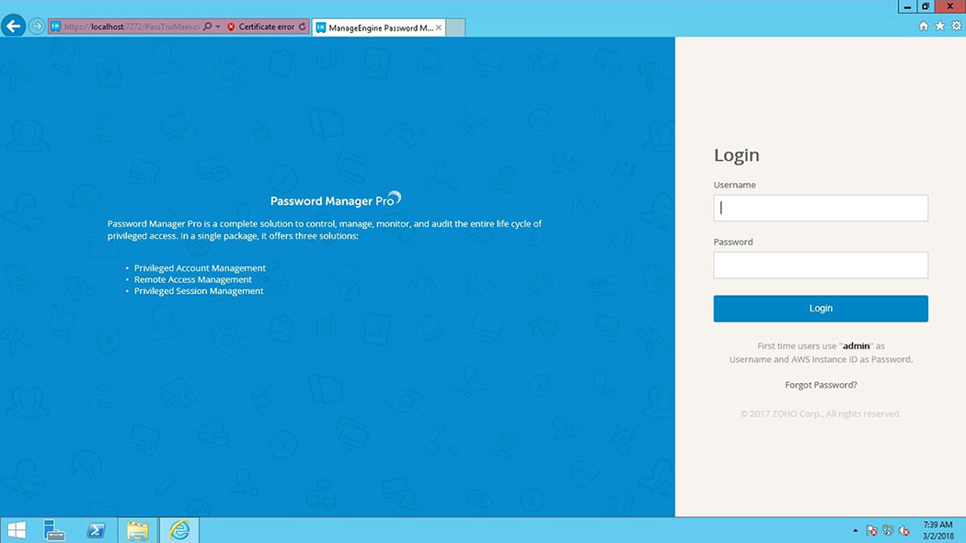Click "Privileged Account Management" bullet text
The width and height of the screenshot is (966, 543).
[x=200, y=268]
